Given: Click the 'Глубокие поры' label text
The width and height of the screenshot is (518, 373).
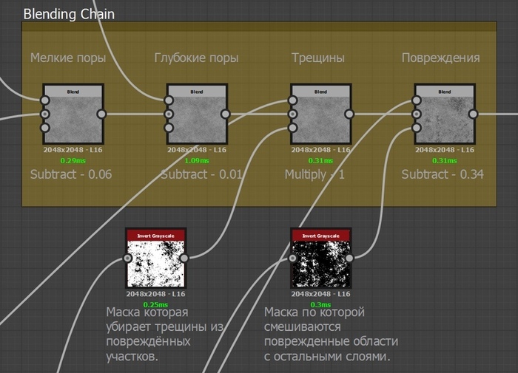Looking at the screenshot, I should (x=196, y=58).
